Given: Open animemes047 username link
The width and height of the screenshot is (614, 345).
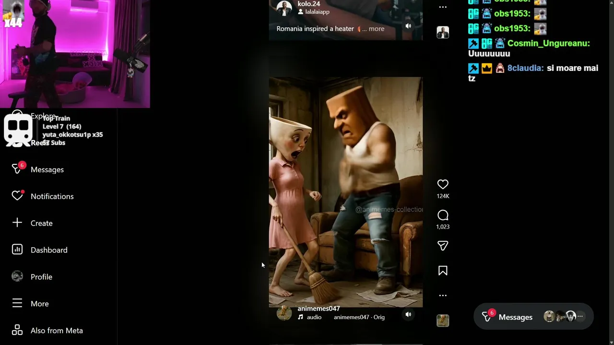Looking at the screenshot, I should pyautogui.click(x=319, y=309).
